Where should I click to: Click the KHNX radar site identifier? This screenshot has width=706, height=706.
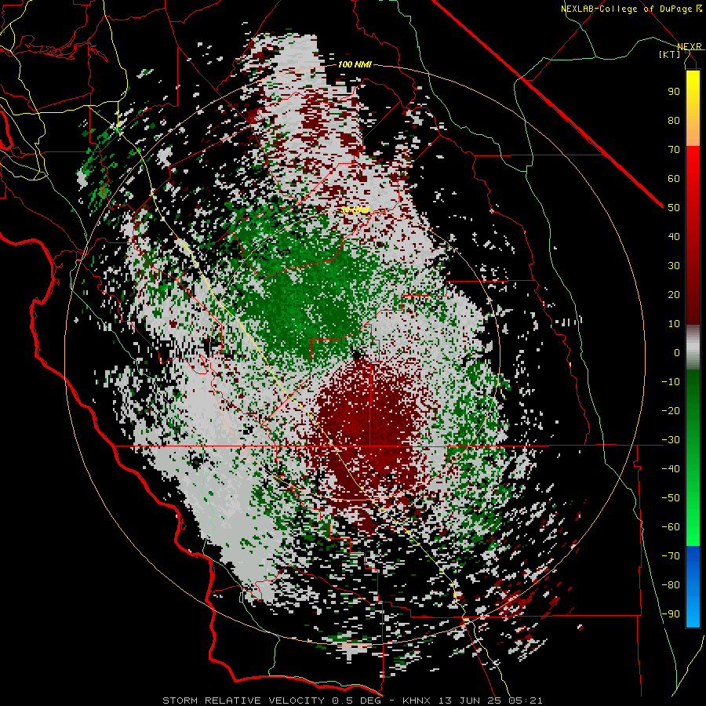(x=417, y=701)
